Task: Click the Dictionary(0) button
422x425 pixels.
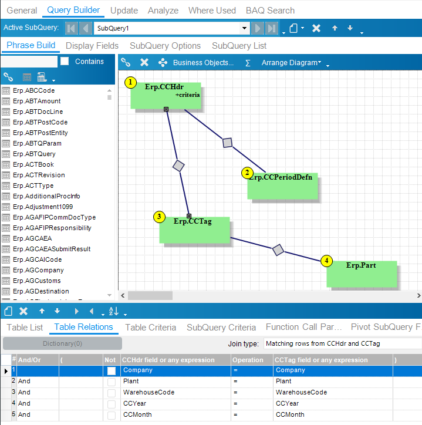Action: [62, 343]
